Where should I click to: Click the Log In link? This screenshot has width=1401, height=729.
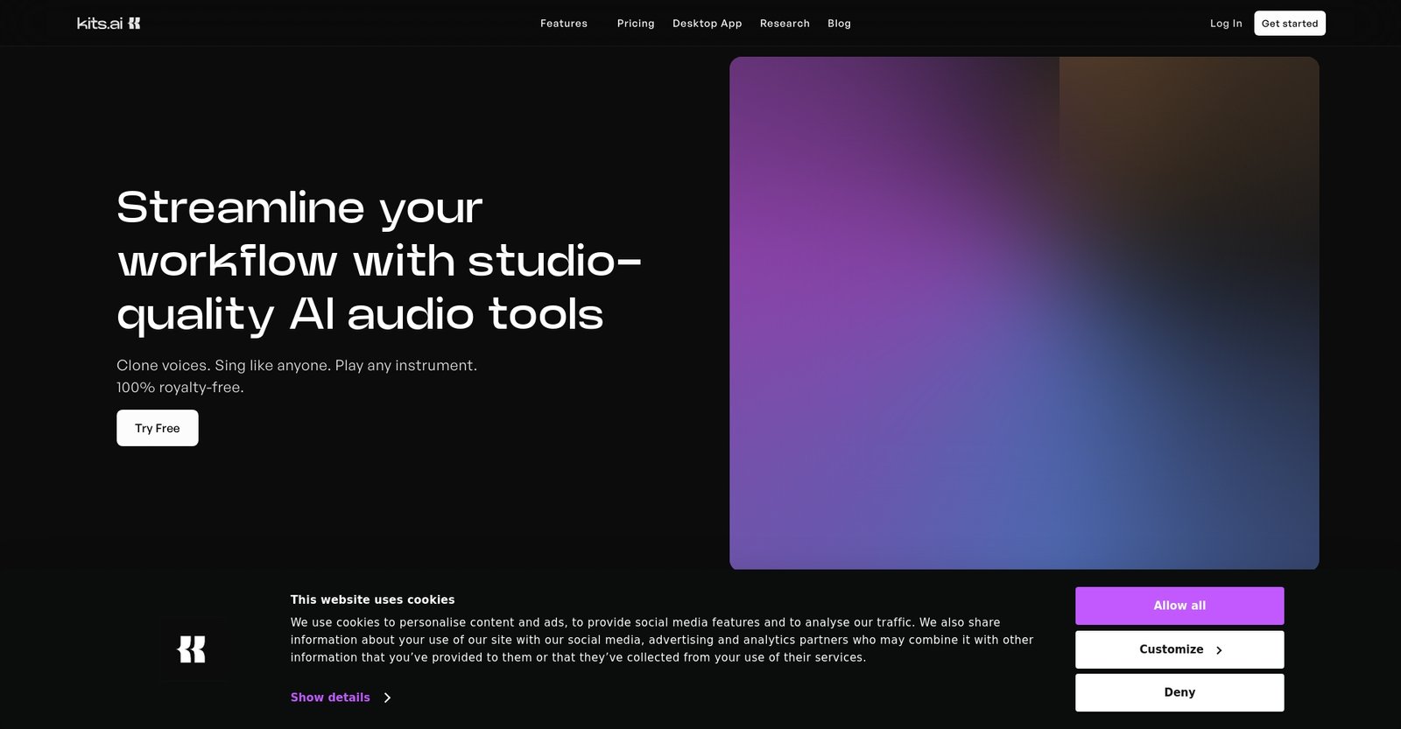pos(1226,24)
